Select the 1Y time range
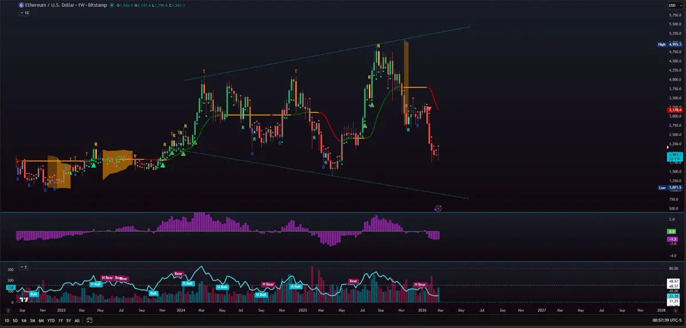686x328 pixels. [61, 321]
